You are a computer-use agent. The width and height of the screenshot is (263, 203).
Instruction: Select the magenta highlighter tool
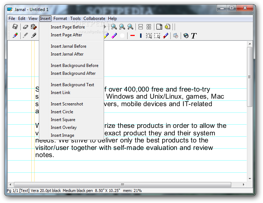(114, 36)
